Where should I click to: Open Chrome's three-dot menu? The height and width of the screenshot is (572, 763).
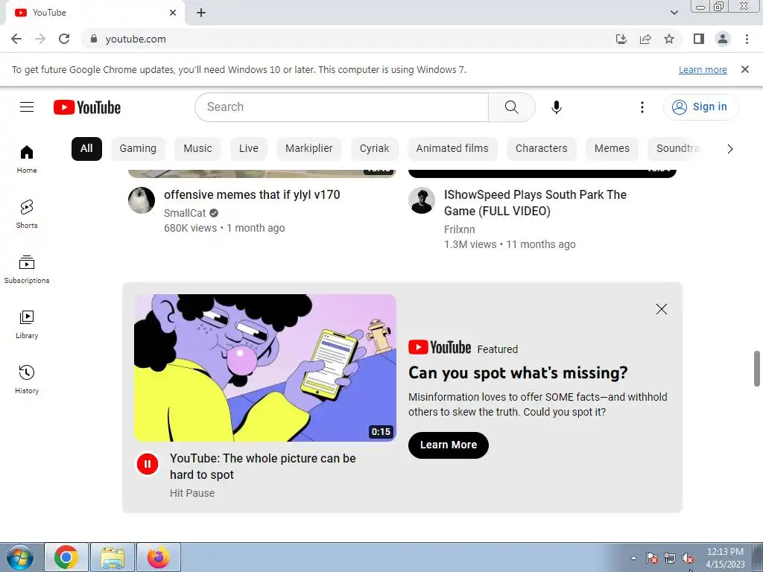pyautogui.click(x=747, y=39)
